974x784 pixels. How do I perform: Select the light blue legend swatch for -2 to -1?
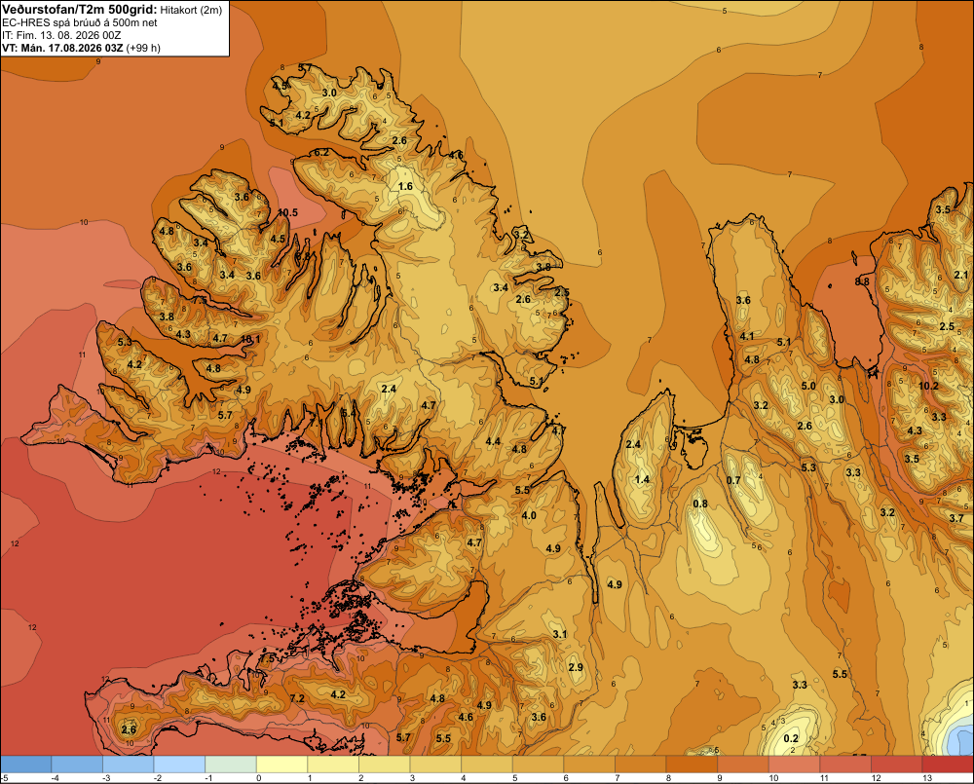tap(179, 765)
